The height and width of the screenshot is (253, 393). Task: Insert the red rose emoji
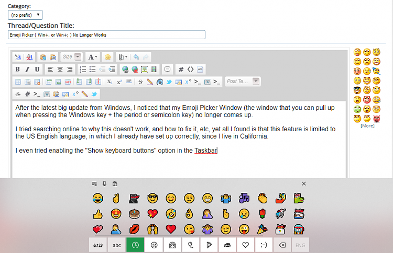point(262,214)
